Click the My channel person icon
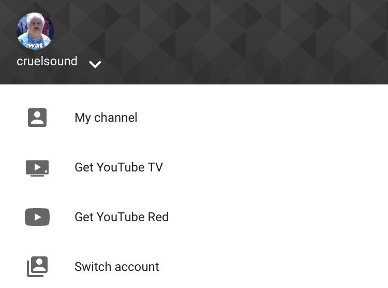 point(37,118)
